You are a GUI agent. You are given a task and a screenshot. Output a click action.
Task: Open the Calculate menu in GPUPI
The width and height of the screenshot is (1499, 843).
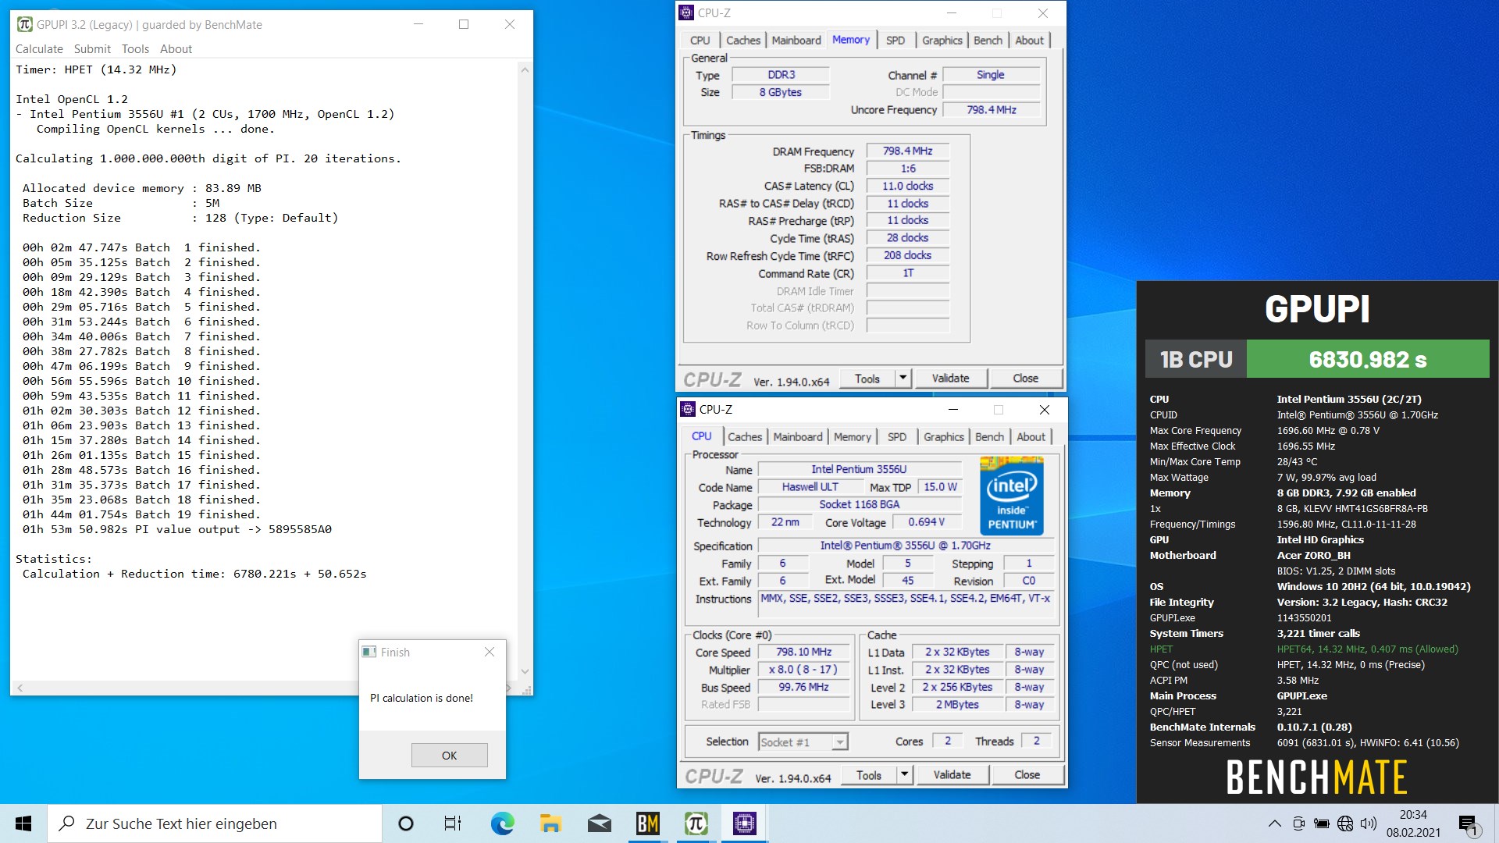39,48
